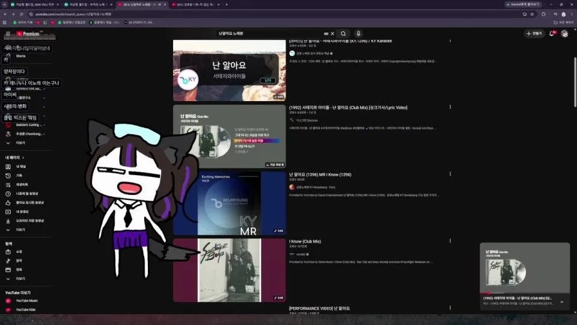Open Chrome three-dot menu

tap(572, 14)
